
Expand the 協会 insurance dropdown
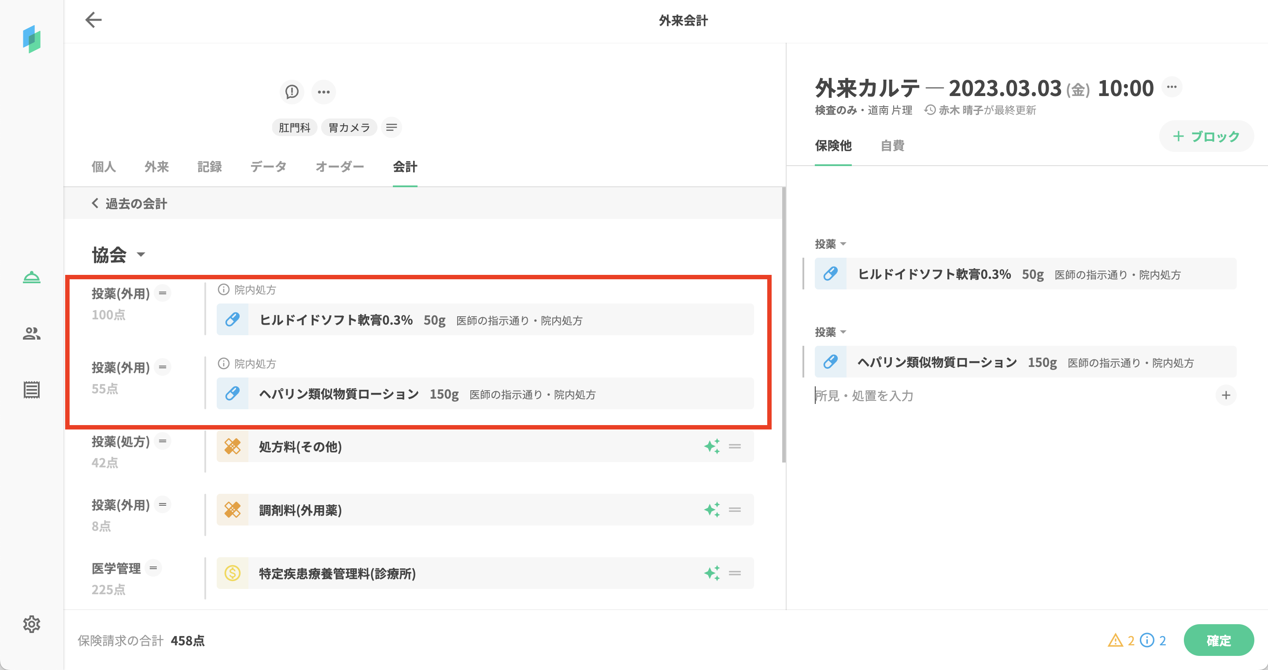click(x=141, y=255)
